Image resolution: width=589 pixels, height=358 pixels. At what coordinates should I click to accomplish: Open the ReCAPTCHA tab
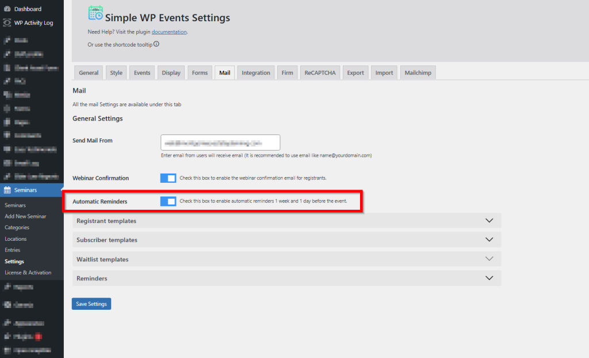point(320,73)
